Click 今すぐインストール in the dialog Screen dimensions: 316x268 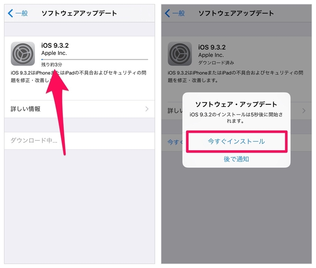tap(237, 142)
